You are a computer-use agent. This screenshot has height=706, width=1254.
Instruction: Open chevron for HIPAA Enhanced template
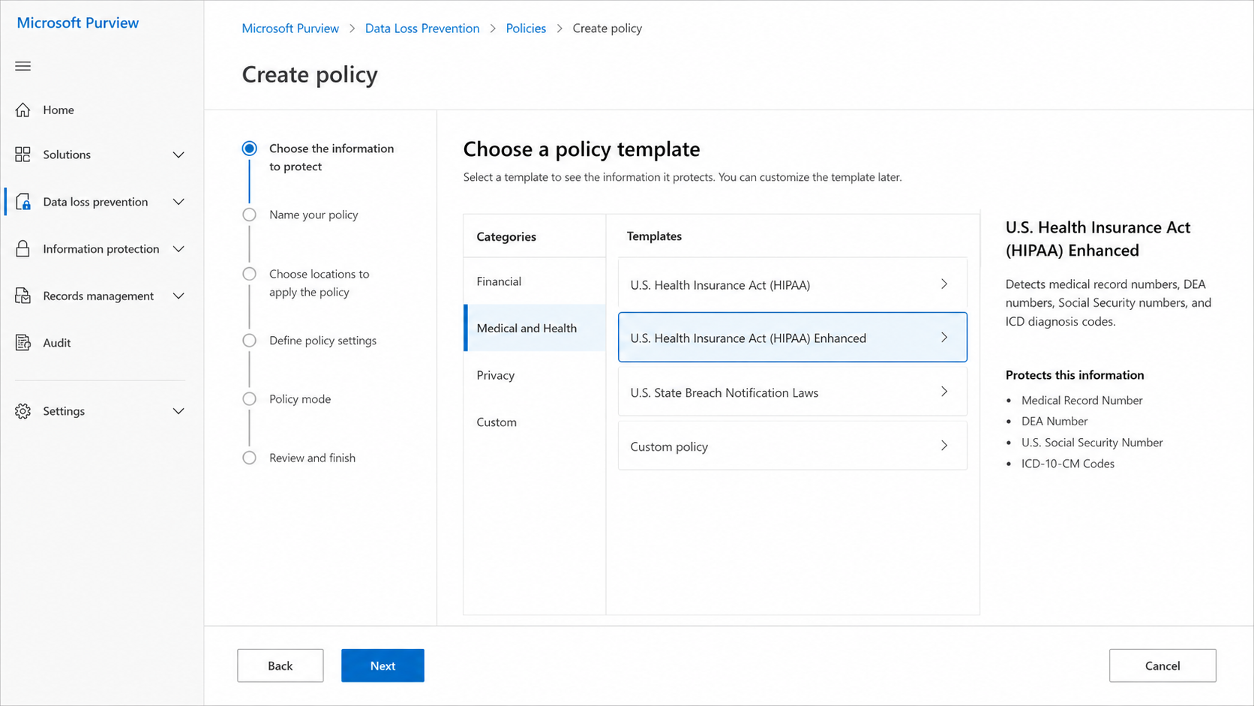(x=944, y=338)
